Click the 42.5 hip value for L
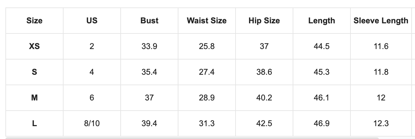Screen dimensions: 415x139 pos(264,123)
